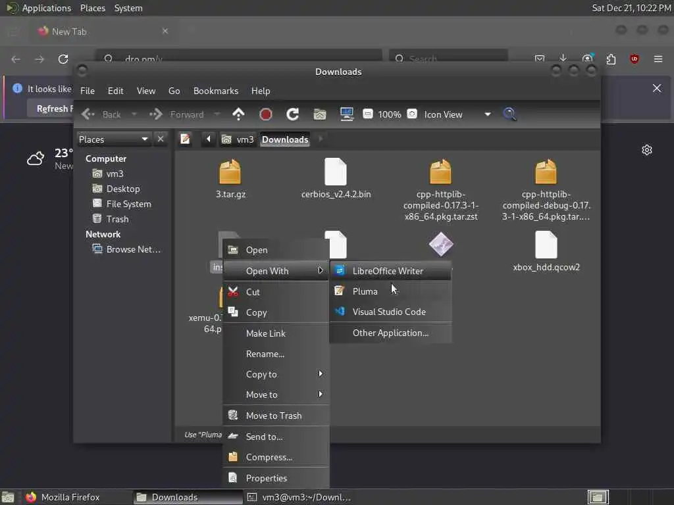Click Compress... in context menu

(276, 458)
